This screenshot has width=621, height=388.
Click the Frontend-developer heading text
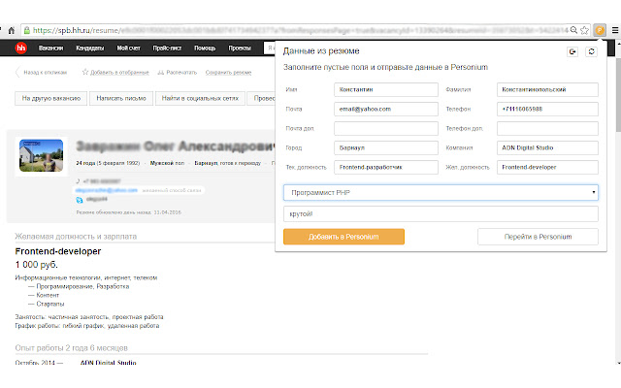tap(58, 251)
